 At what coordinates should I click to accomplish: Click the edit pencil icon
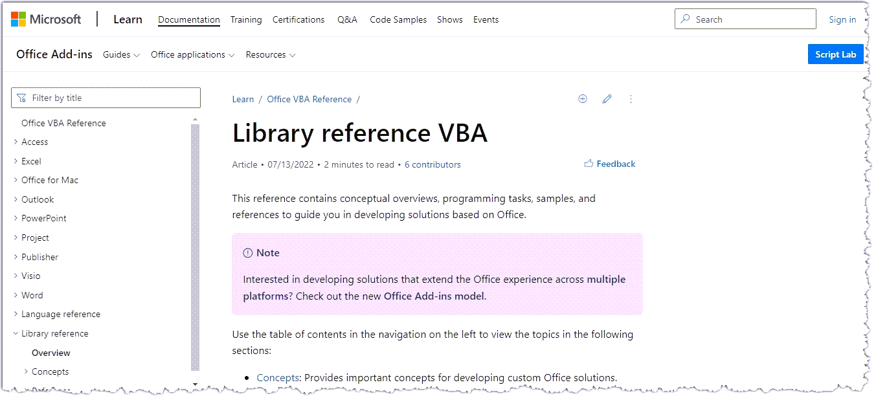(607, 99)
